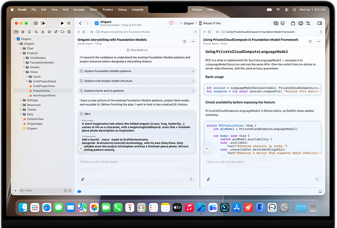The height and width of the screenshot is (228, 337).
Task: Open the Bookmark navigator
Action: tap(29, 32)
